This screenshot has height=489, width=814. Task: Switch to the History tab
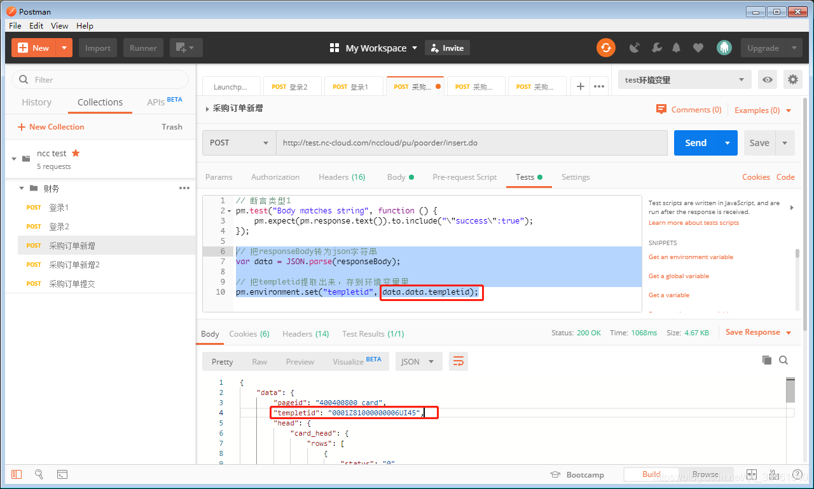point(36,102)
